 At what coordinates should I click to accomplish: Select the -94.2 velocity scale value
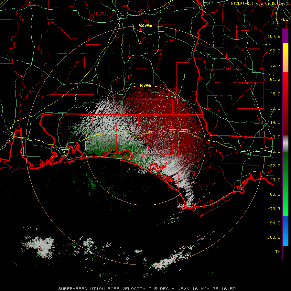(x=274, y=223)
